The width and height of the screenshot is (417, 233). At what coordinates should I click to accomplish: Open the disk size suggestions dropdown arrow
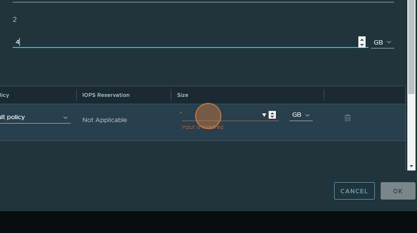point(264,115)
